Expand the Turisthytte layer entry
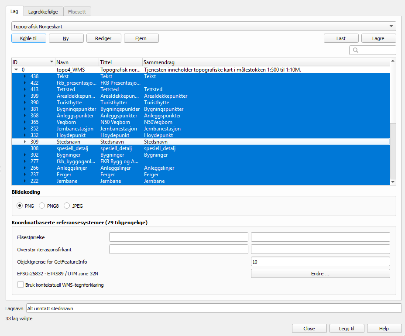Image resolution: width=405 pixels, height=336 pixels. 25,103
